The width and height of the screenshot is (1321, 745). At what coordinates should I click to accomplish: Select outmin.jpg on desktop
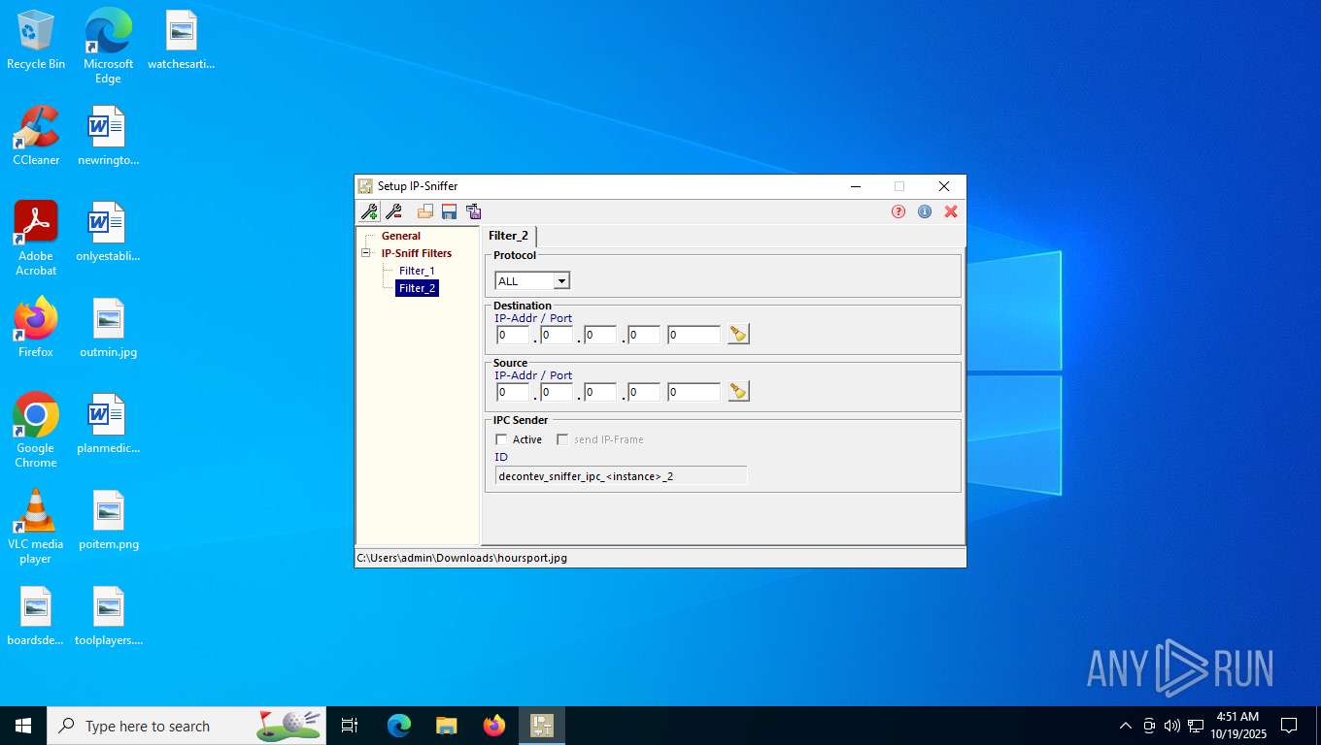point(108,328)
